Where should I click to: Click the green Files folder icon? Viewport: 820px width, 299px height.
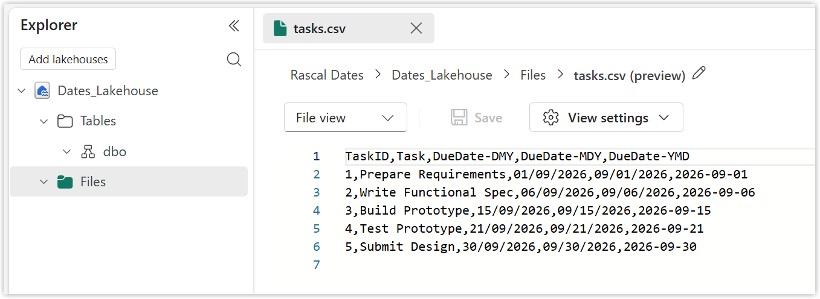click(65, 181)
